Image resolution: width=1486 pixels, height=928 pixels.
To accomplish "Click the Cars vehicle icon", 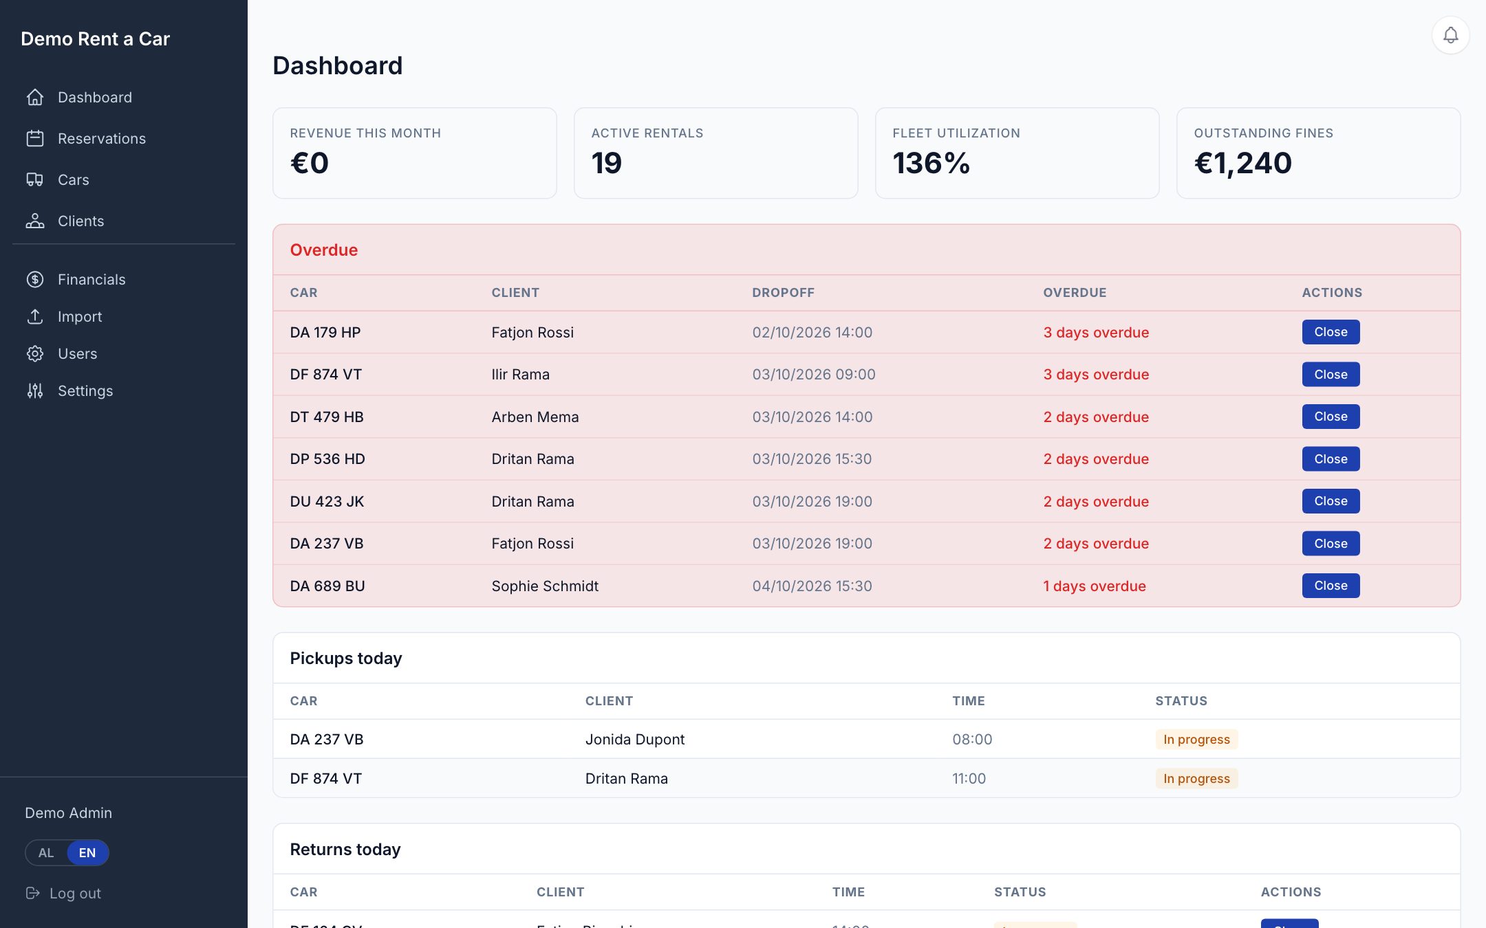I will click(x=35, y=179).
